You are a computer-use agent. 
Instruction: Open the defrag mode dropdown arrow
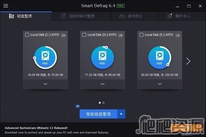(x=121, y=114)
